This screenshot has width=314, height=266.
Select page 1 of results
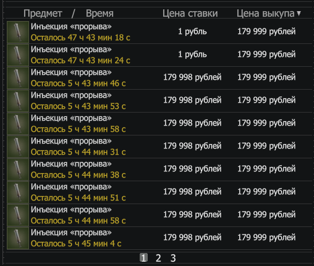143,258
